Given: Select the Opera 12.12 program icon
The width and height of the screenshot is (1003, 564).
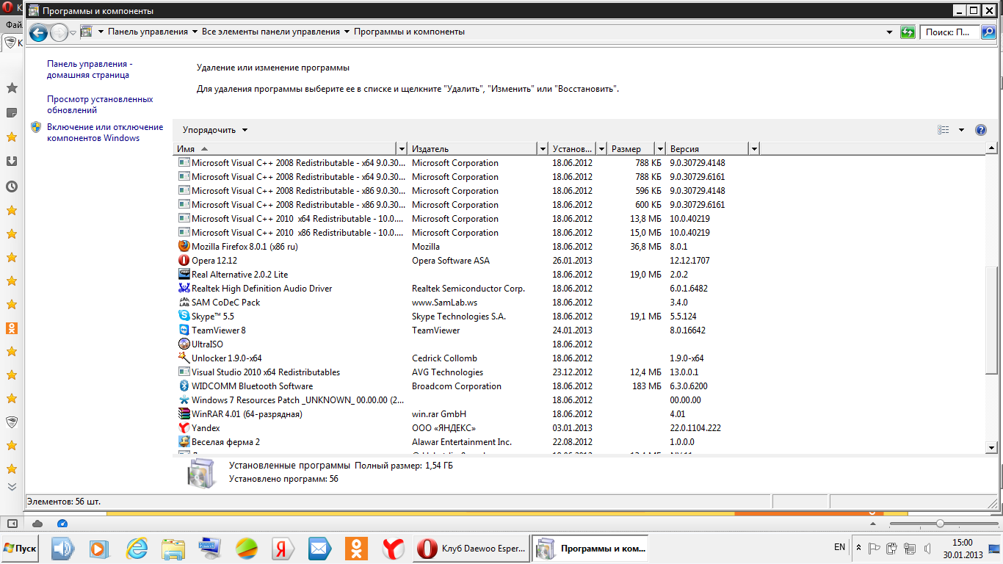Looking at the screenshot, I should click(184, 261).
